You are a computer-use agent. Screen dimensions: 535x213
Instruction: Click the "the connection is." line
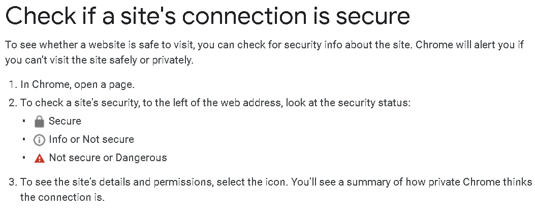pyautogui.click(x=62, y=197)
